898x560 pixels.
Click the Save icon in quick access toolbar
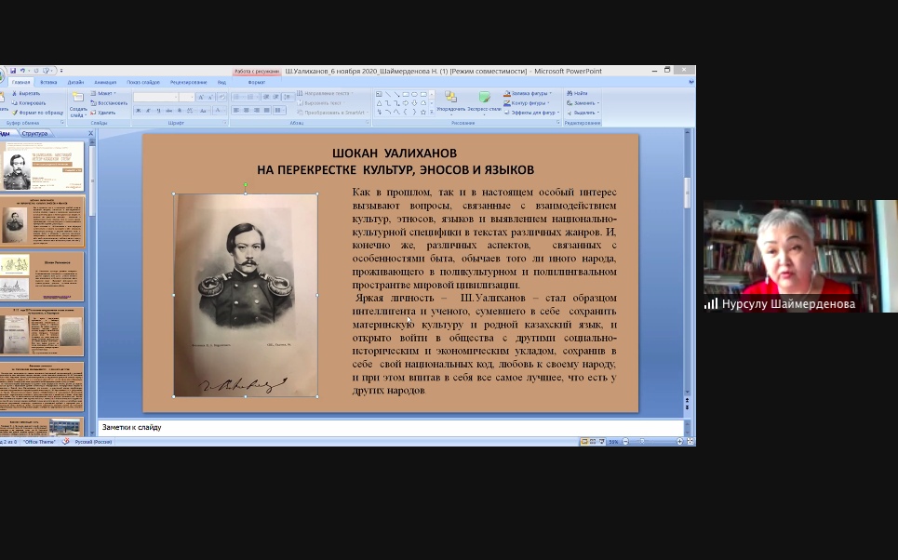click(x=13, y=71)
